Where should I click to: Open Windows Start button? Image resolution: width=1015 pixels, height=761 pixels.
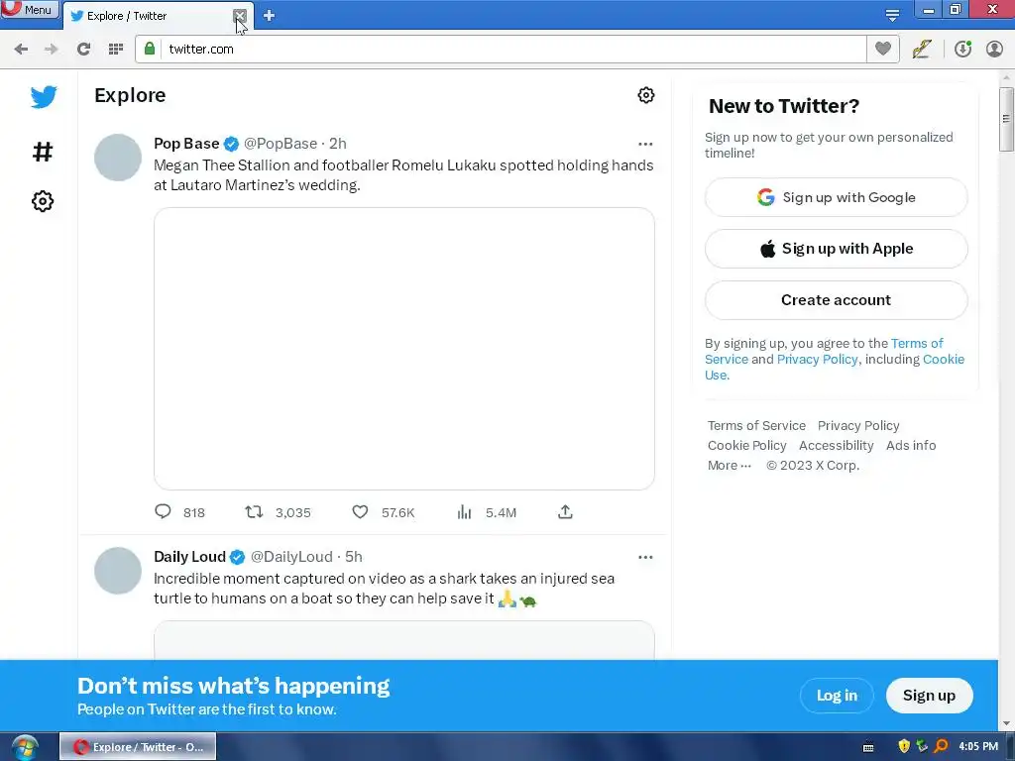click(24, 747)
